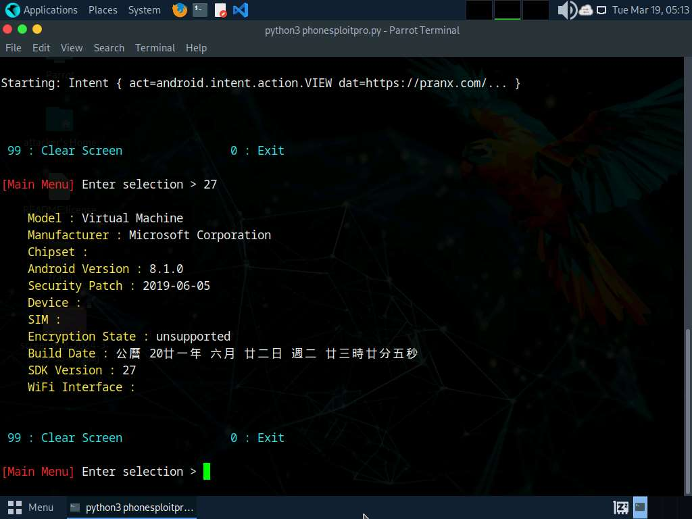The width and height of the screenshot is (692, 519).
Task: Launch Visual Studio Code from top panel
Action: [x=240, y=10]
